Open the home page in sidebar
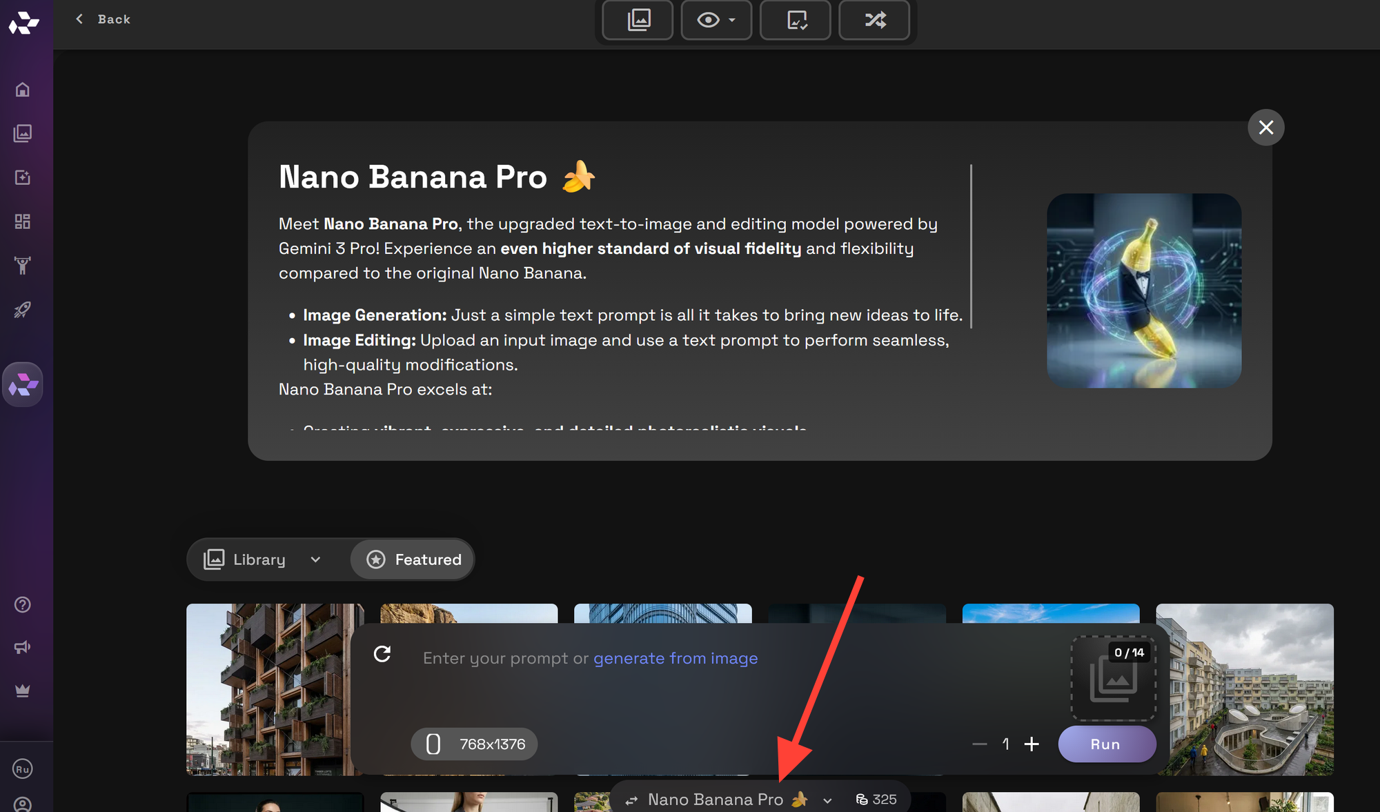1380x812 pixels. point(23,90)
